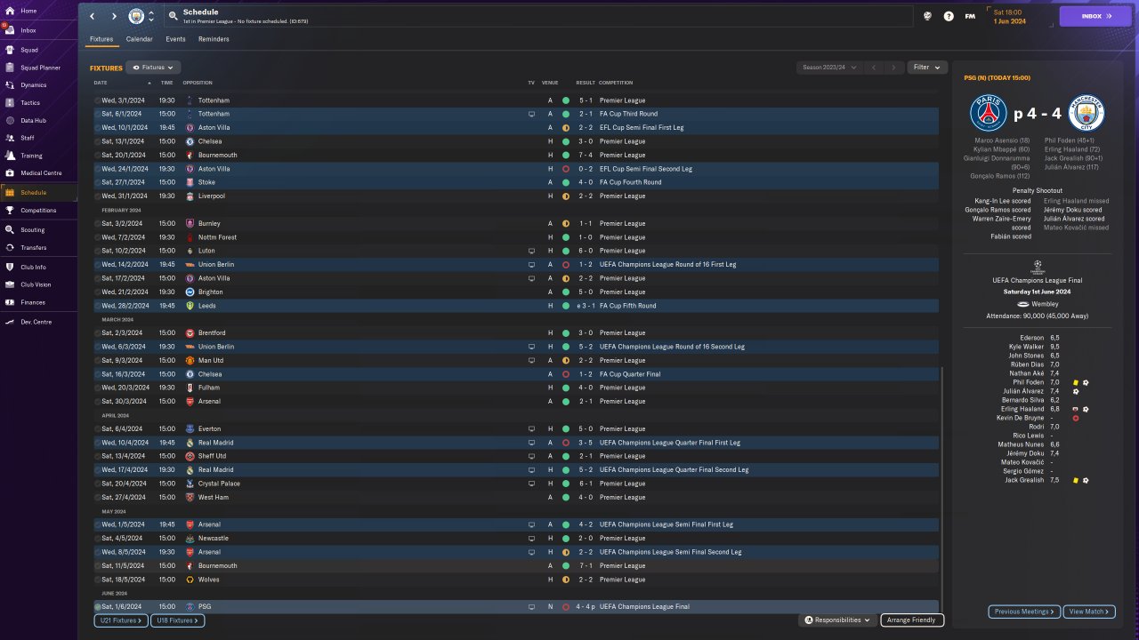Image resolution: width=1139 pixels, height=640 pixels.
Task: Click the purple INBOX continue button
Action: [1095, 16]
